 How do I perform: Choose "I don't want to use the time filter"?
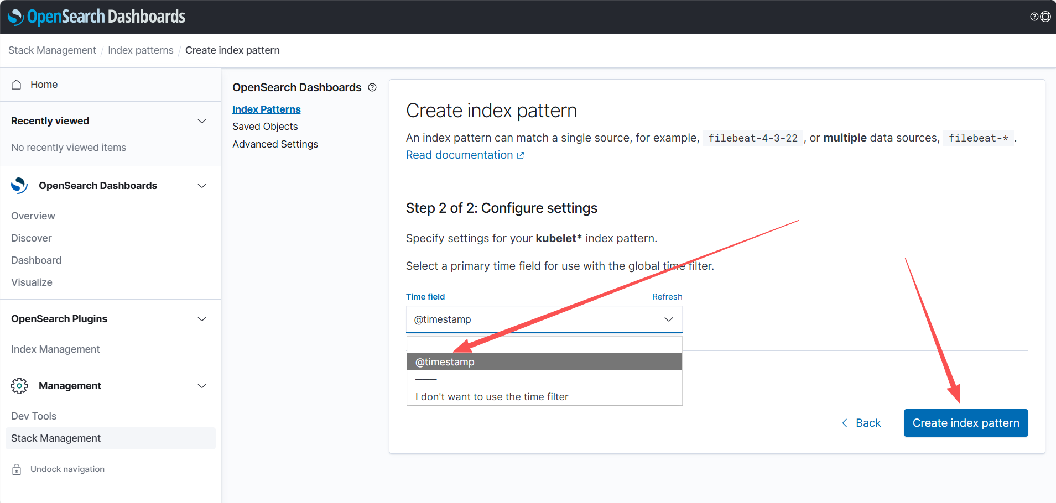point(492,397)
